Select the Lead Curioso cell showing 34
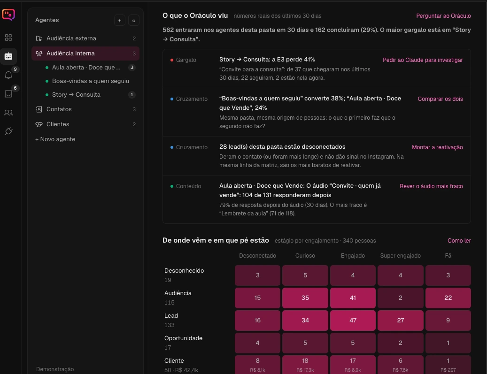 click(305, 321)
